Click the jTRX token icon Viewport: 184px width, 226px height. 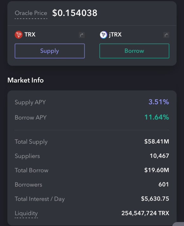tap(103, 35)
